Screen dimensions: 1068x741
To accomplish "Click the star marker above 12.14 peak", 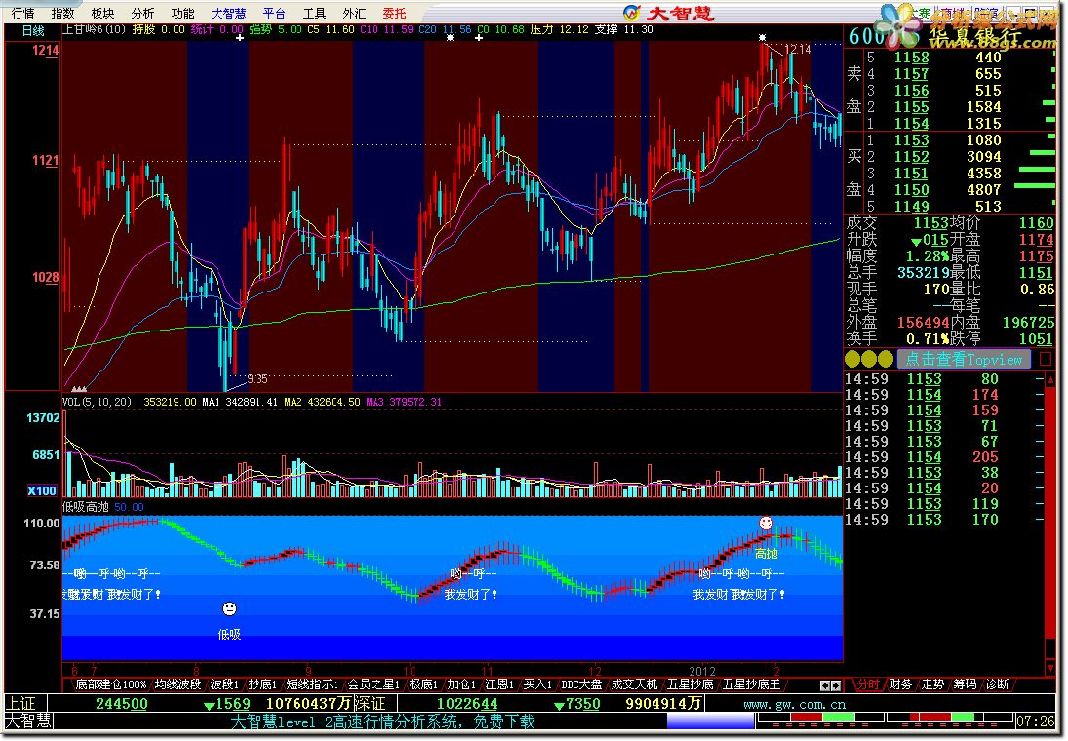I will click(x=762, y=37).
